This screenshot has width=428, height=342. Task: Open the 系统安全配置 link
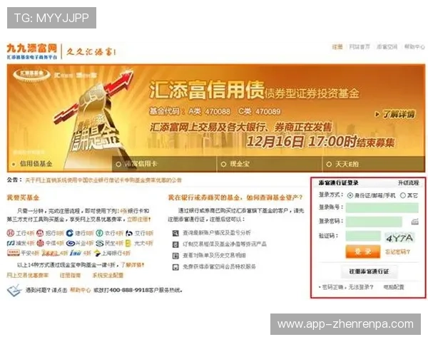point(108,275)
